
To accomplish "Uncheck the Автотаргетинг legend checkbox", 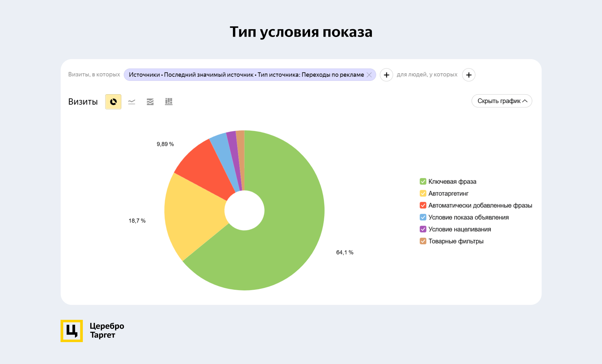I will [x=423, y=193].
